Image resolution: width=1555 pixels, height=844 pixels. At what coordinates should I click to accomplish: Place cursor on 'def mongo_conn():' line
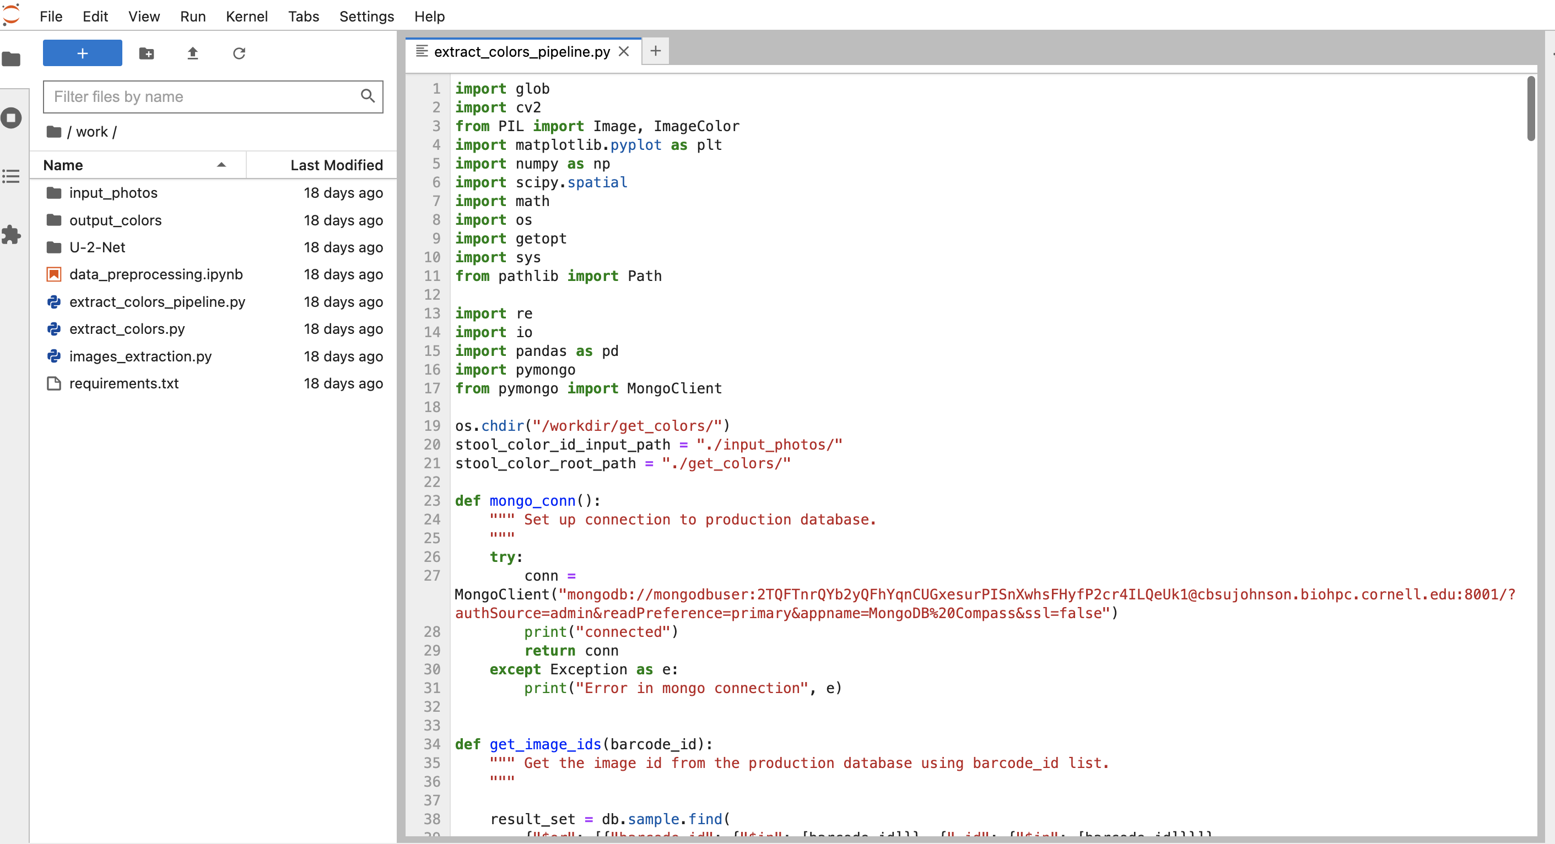(527, 500)
